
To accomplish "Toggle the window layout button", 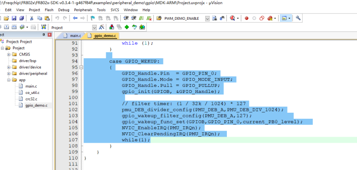I will 284,18.
